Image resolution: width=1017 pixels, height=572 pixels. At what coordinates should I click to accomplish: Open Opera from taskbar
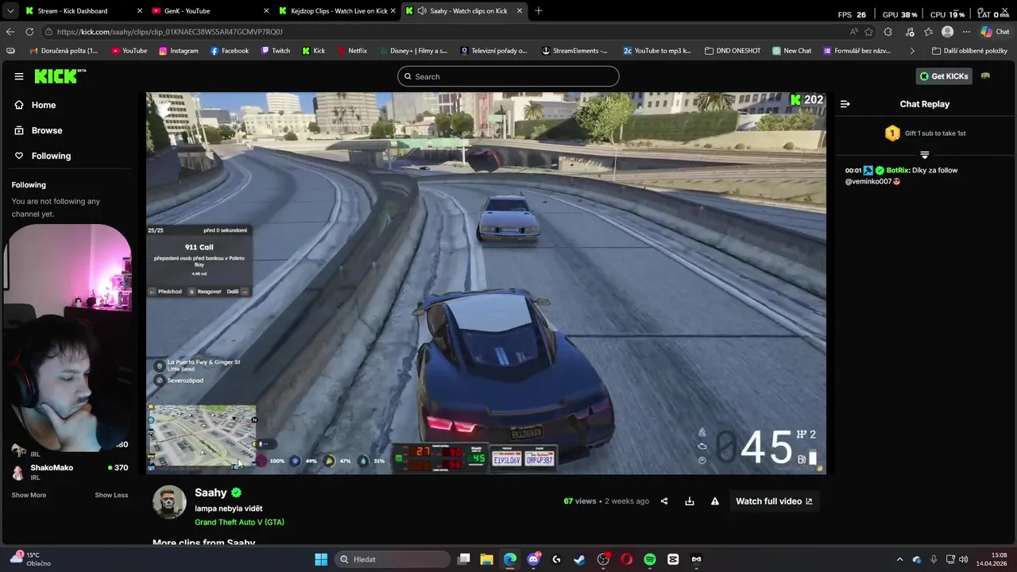(x=626, y=559)
